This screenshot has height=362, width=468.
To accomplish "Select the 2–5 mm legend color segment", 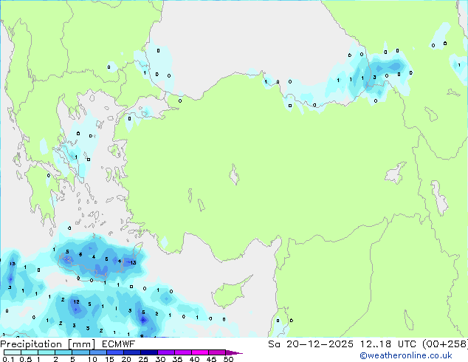I will click(x=63, y=352).
